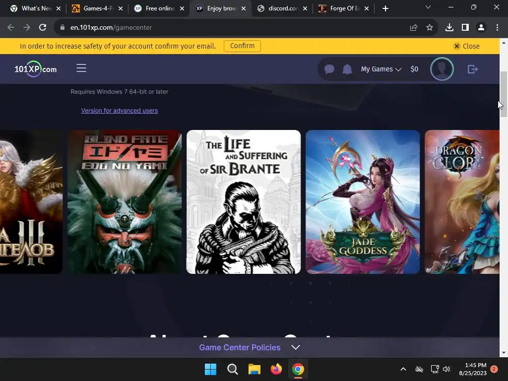Screen dimensions: 508x381
Task: Expand Game Center Policies chevron
Action: [296, 347]
